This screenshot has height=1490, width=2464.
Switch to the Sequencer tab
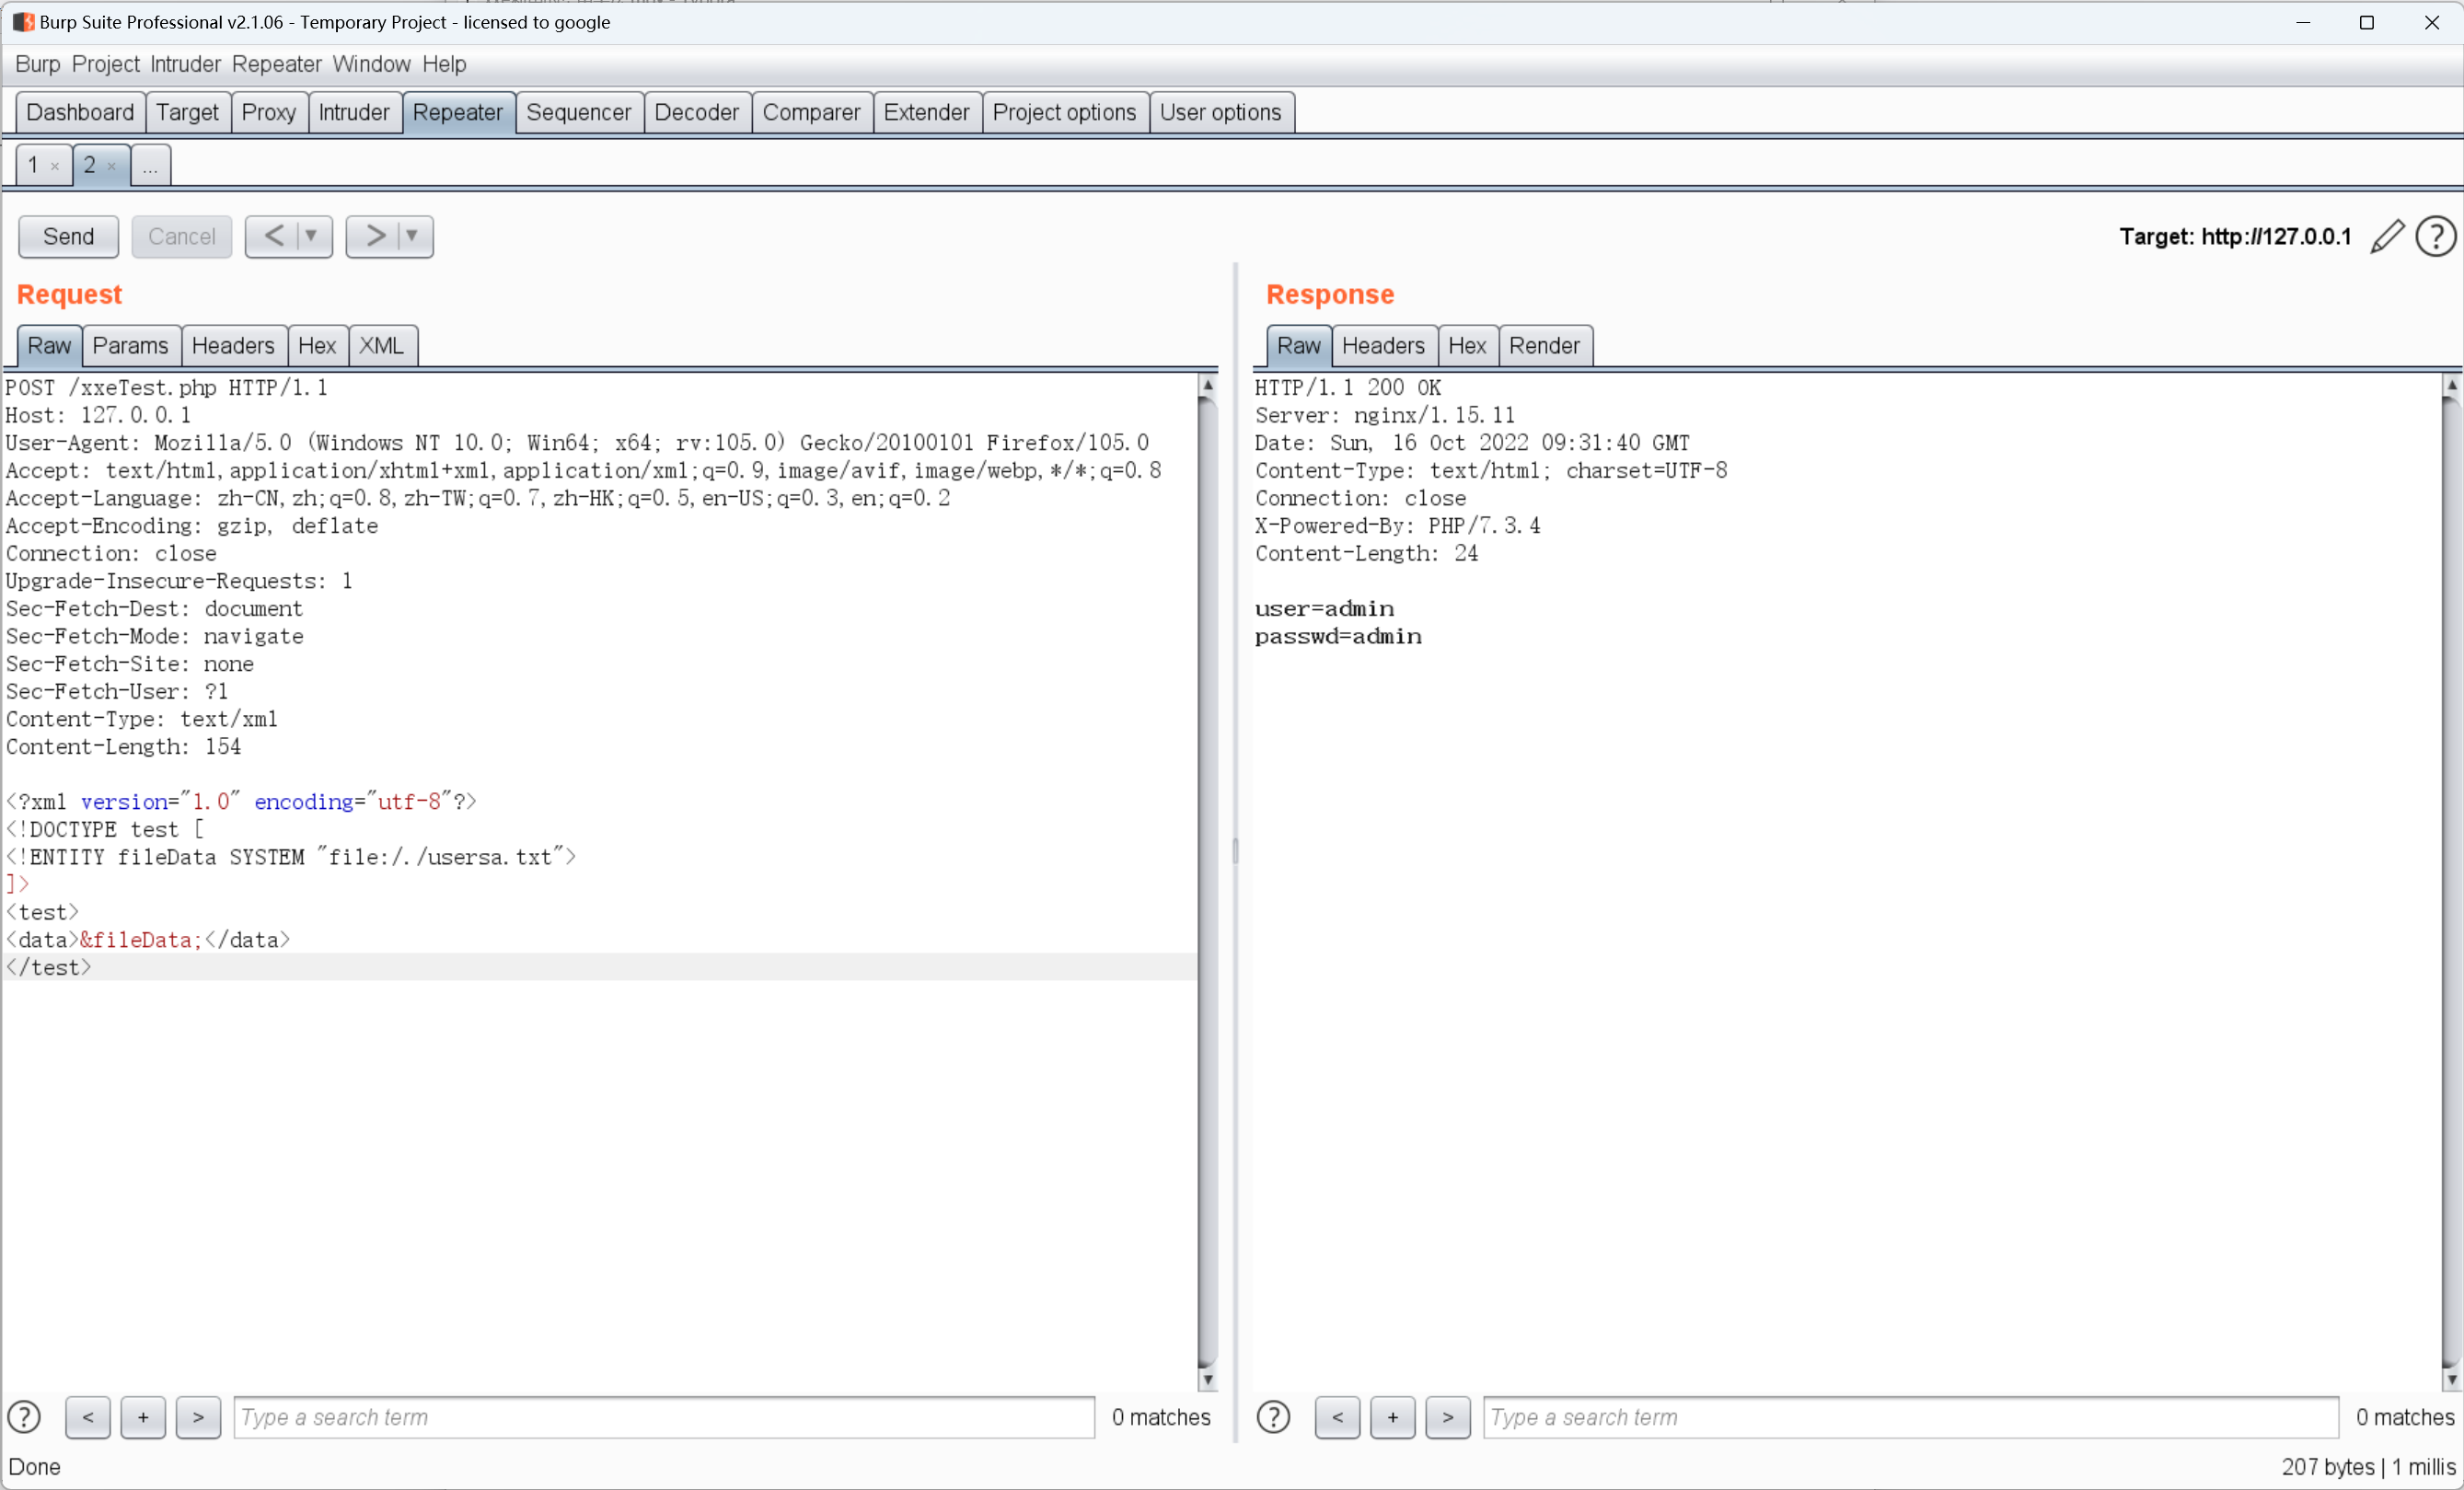click(578, 112)
